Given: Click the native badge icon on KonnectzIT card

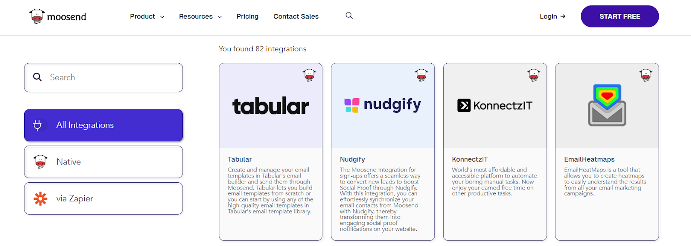Looking at the screenshot, I should coord(533,75).
